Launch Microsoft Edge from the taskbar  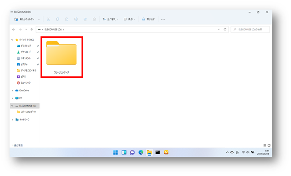coord(141,152)
